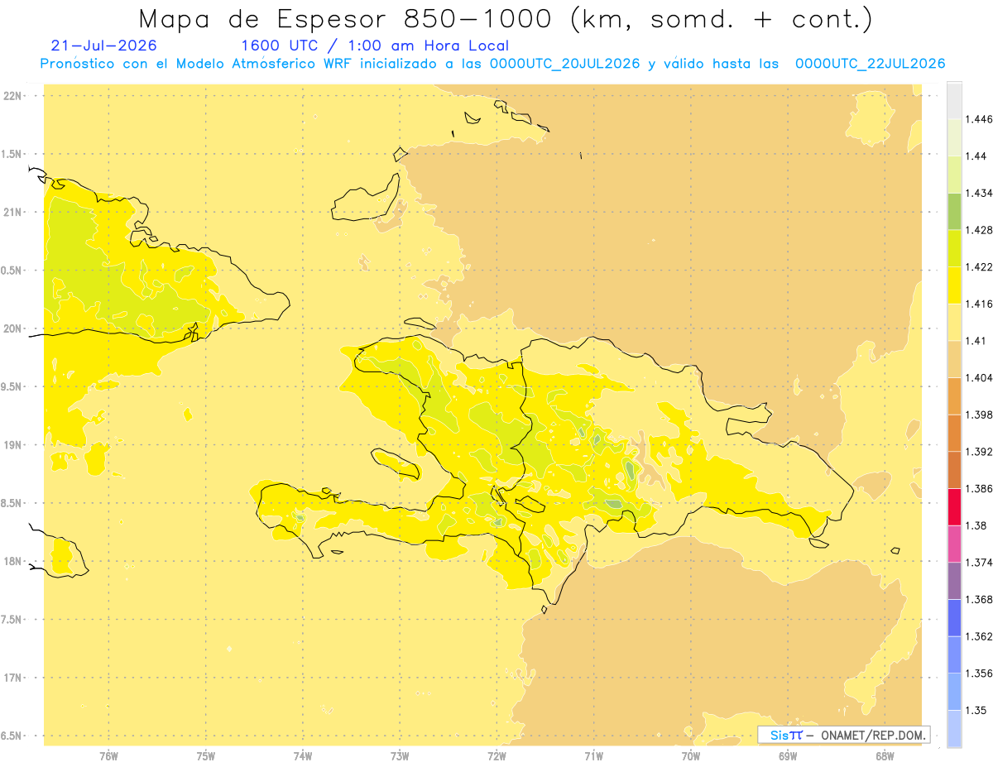Click the legend value "1.44"
The width and height of the screenshot is (993, 767).
pyautogui.click(x=976, y=156)
